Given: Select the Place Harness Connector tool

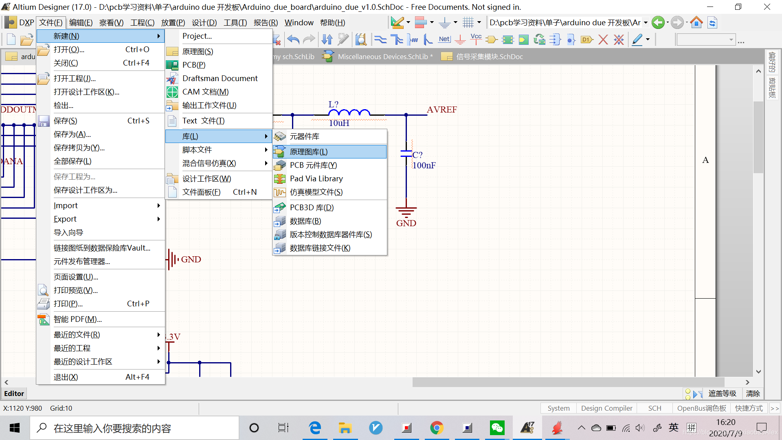Looking at the screenshot, I should [x=555, y=40].
